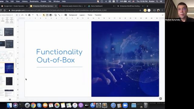This screenshot has width=194, height=109.
Task: Activate the select arrow cursor tool
Action: tap(44, 15)
